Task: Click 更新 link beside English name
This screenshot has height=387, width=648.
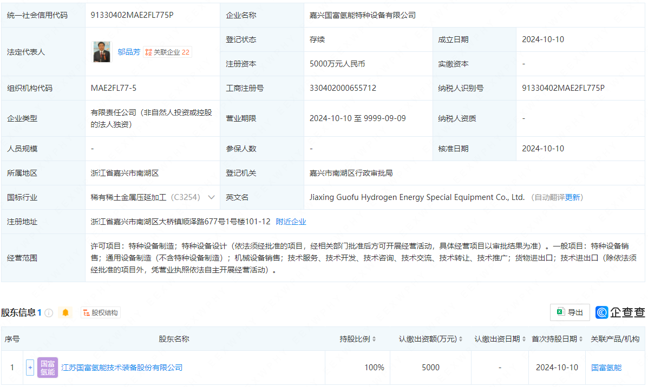Action: pyautogui.click(x=572, y=197)
